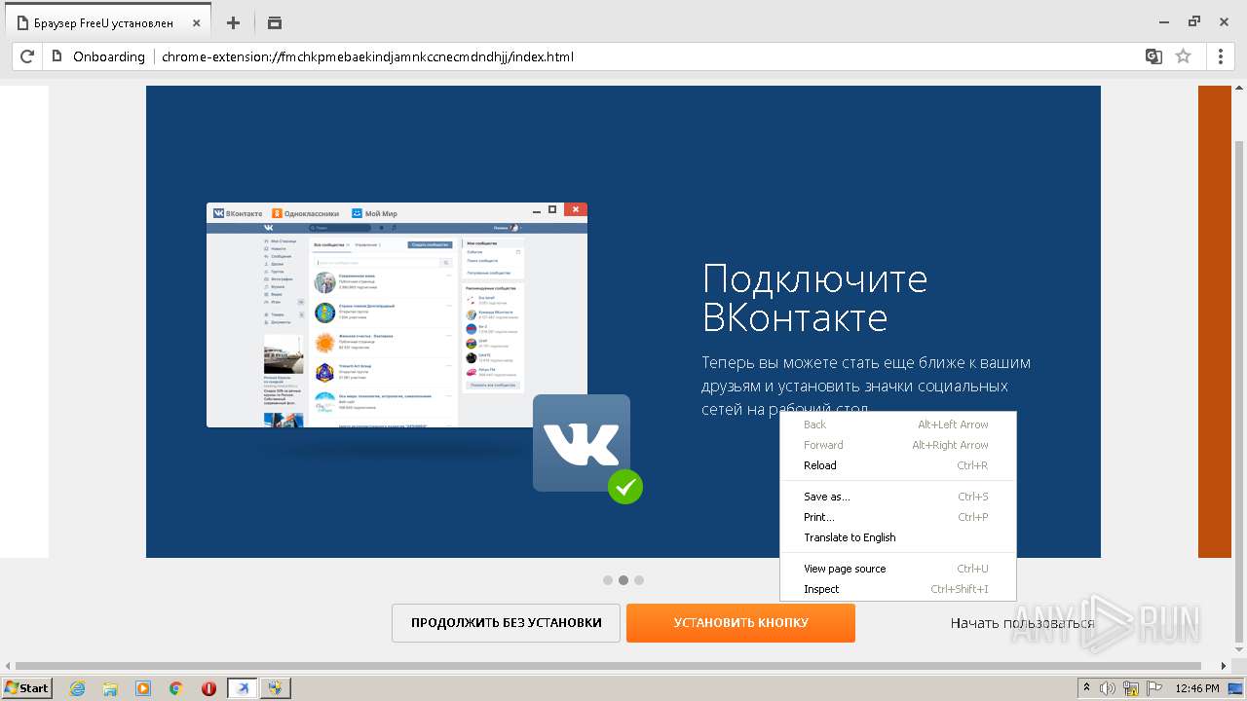The width and height of the screenshot is (1247, 701).
Task: Reload the page with the toolbar refresh icon
Action: point(27,56)
